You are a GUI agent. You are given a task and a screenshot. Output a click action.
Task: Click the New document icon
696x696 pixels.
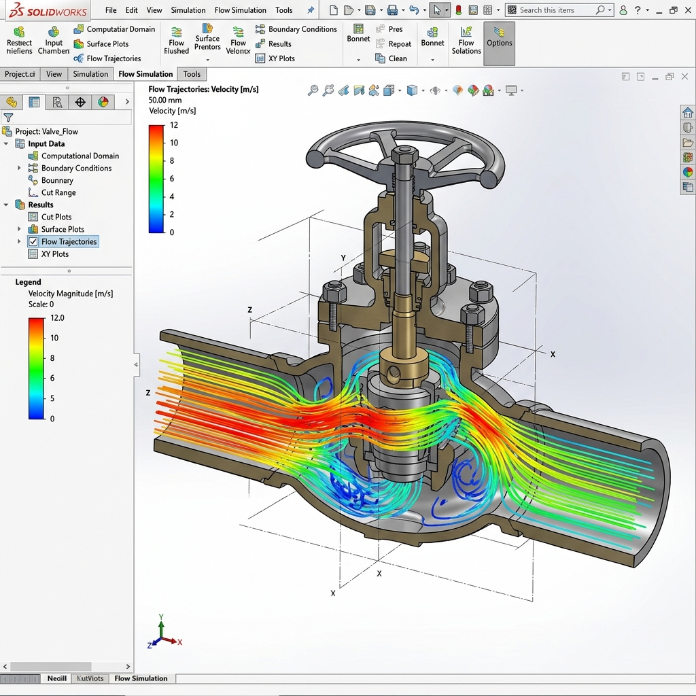334,10
